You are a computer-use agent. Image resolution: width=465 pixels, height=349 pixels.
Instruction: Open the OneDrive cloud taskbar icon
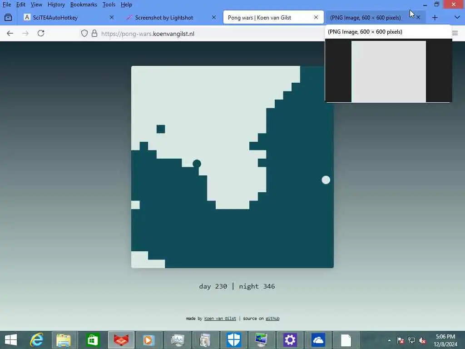pos(318,340)
